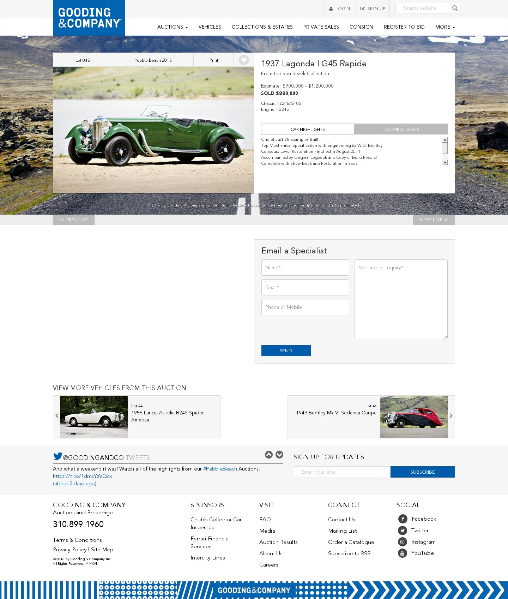Open the Careers link

tap(269, 565)
